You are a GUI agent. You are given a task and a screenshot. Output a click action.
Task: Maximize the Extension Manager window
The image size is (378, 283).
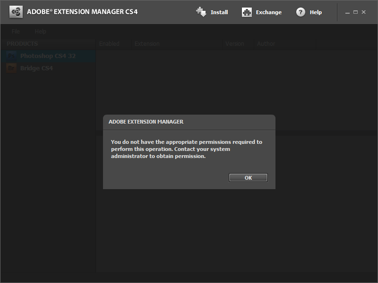pyautogui.click(x=355, y=12)
